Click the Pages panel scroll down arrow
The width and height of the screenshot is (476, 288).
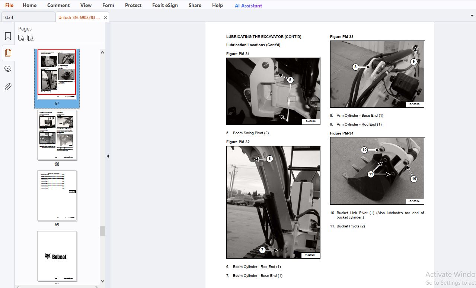pyautogui.click(x=102, y=281)
